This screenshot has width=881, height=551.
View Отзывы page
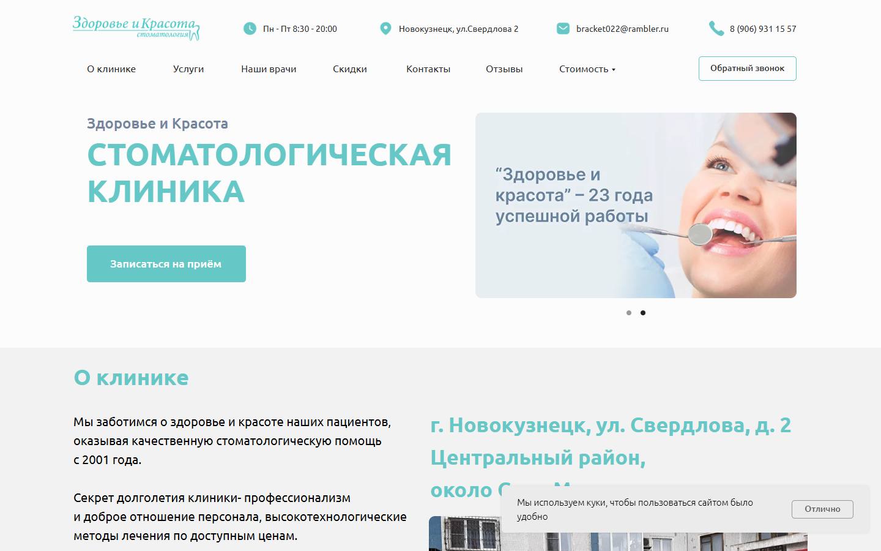click(504, 69)
